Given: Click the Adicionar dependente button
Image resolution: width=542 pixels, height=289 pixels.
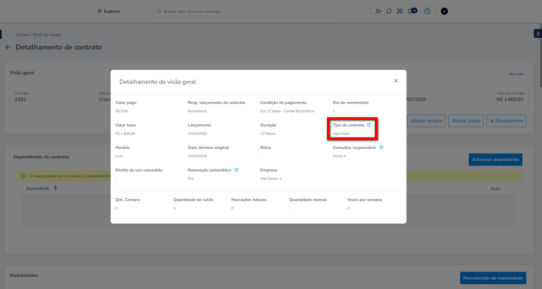Looking at the screenshot, I should [x=495, y=160].
